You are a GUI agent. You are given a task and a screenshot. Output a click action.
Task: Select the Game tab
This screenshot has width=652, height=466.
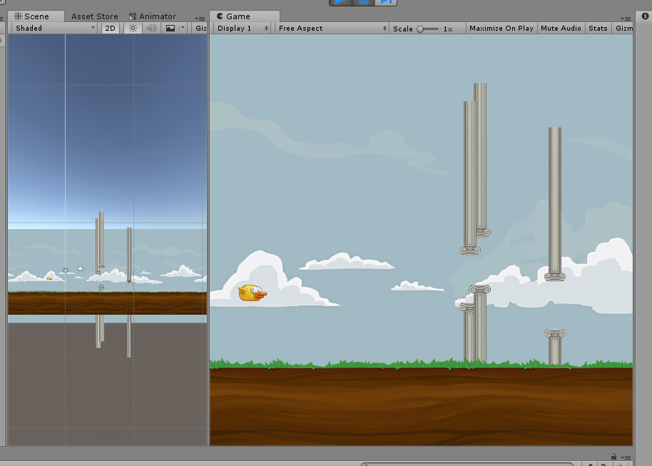[x=245, y=16]
